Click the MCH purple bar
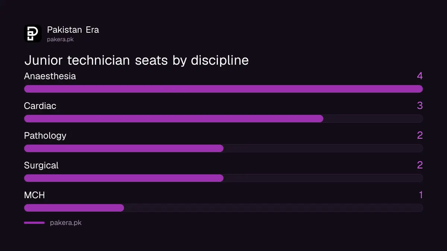The width and height of the screenshot is (447, 251). click(74, 208)
